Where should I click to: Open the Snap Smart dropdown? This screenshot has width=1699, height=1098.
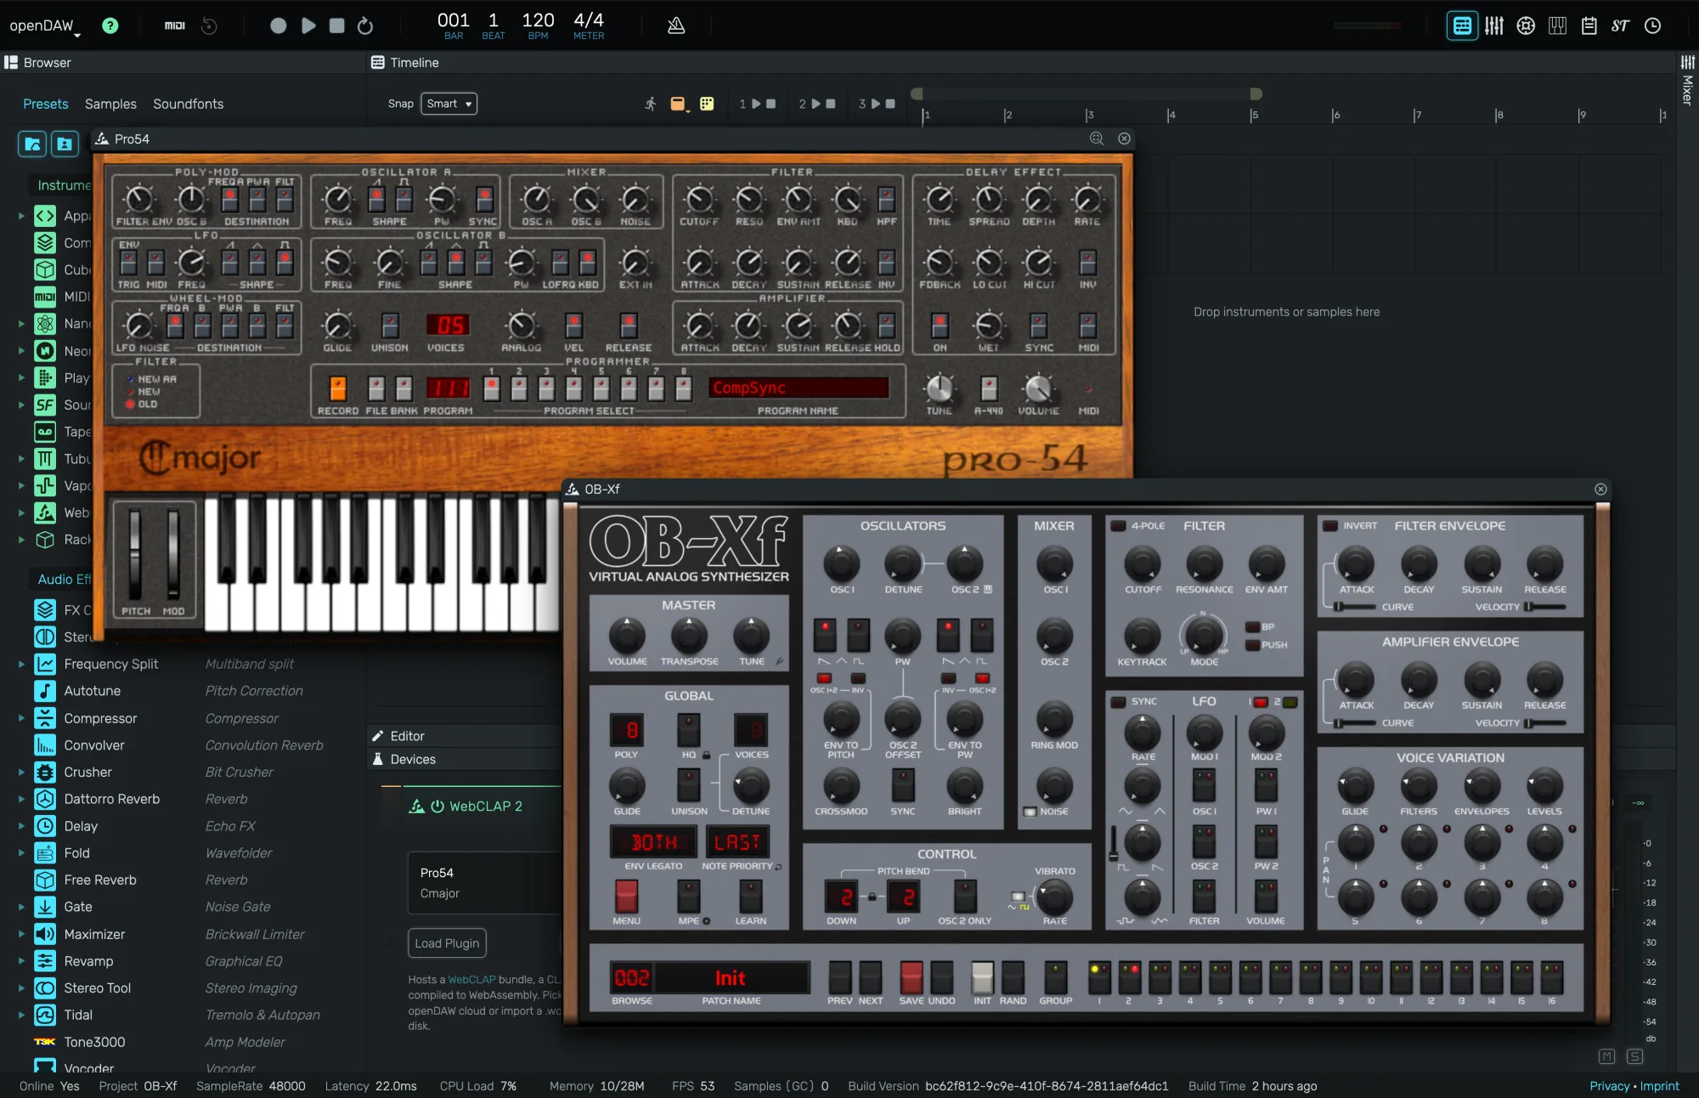pos(449,104)
